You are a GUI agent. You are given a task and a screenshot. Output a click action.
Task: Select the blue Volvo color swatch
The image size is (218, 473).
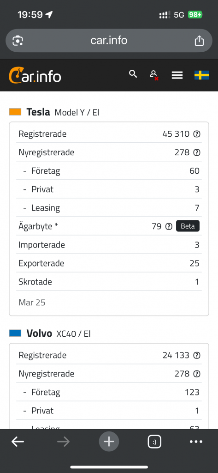point(15,334)
